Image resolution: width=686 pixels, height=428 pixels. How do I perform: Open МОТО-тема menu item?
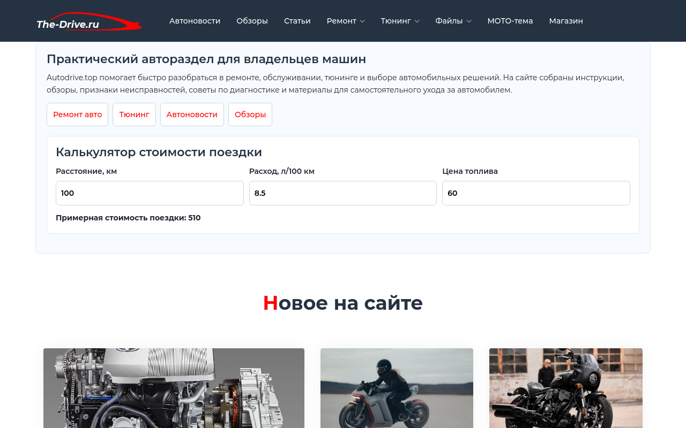coord(510,21)
